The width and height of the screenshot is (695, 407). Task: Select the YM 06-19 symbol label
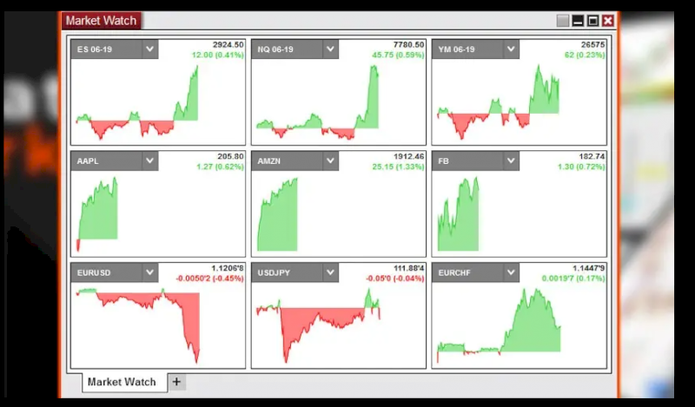(456, 49)
